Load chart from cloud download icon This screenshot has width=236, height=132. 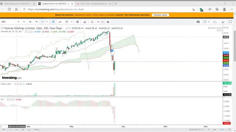coord(215,22)
